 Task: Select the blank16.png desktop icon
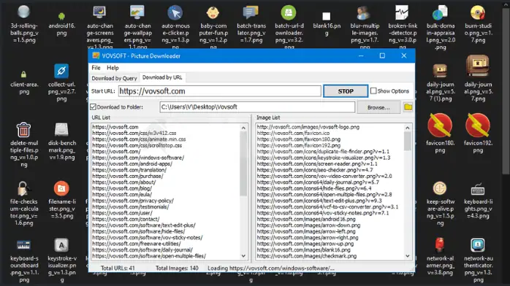[327, 16]
